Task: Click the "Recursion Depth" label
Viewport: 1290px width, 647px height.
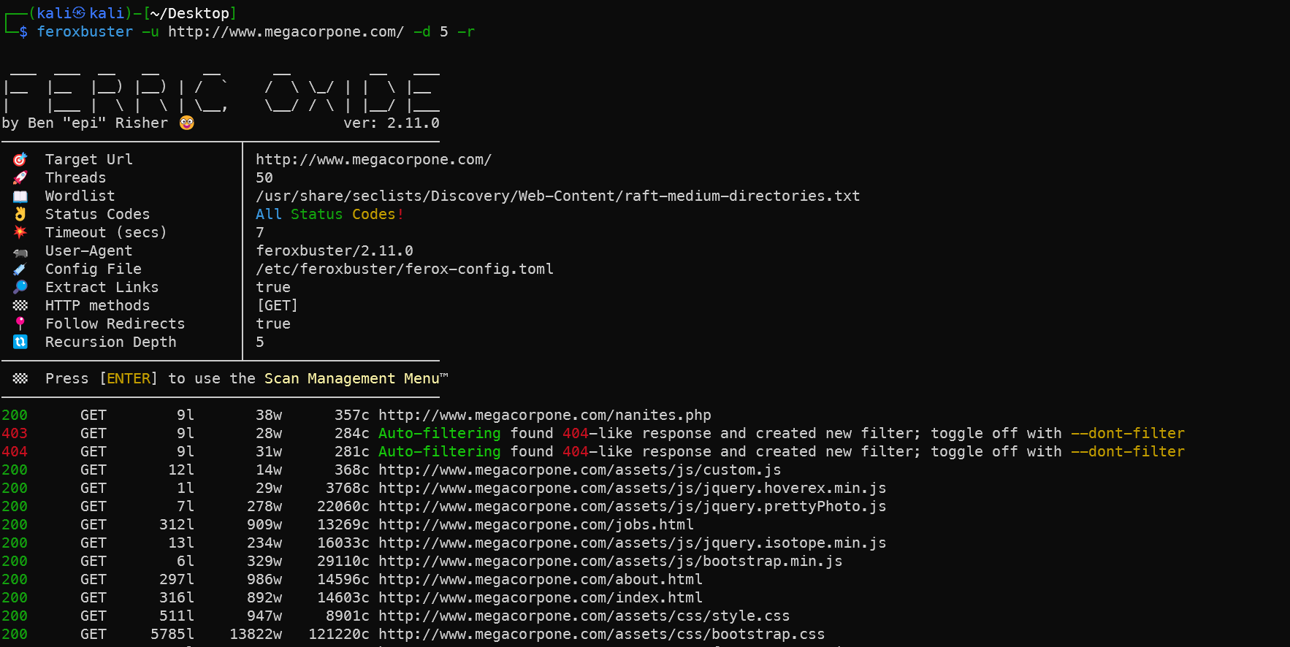Action: coord(111,342)
